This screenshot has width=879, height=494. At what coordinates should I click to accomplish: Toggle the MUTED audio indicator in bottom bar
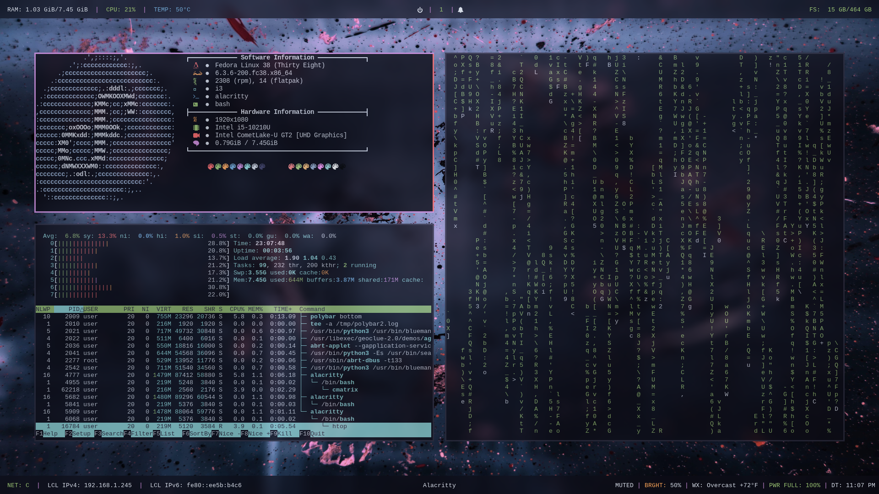[624, 485]
